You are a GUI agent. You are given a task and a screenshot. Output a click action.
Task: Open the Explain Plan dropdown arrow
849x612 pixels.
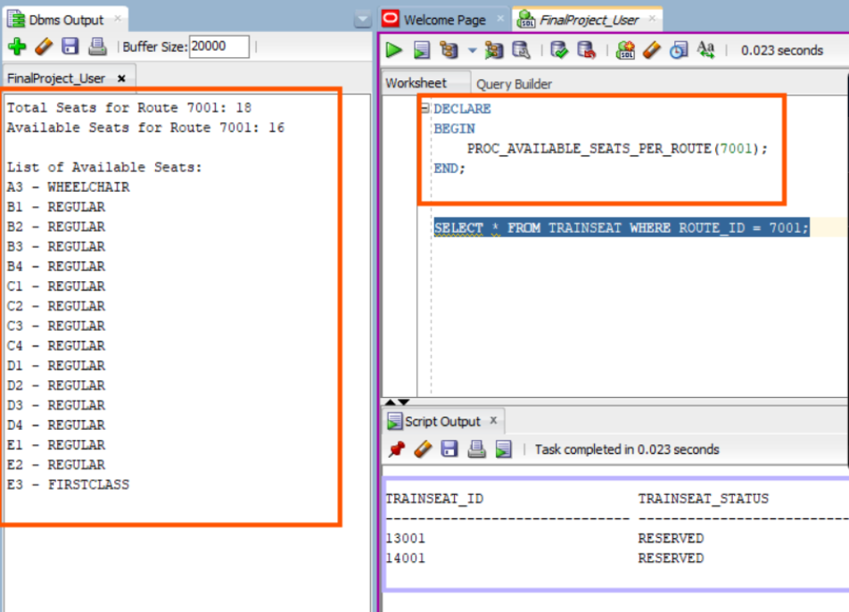[473, 51]
